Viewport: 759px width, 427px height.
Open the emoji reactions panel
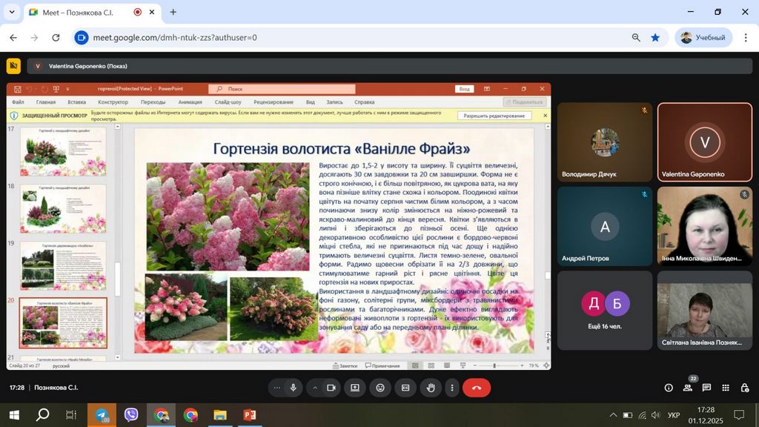pyautogui.click(x=380, y=388)
